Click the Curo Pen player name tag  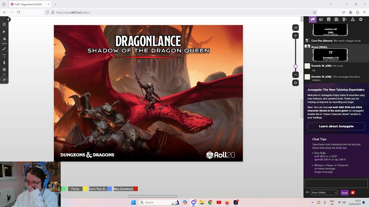tap(98, 189)
